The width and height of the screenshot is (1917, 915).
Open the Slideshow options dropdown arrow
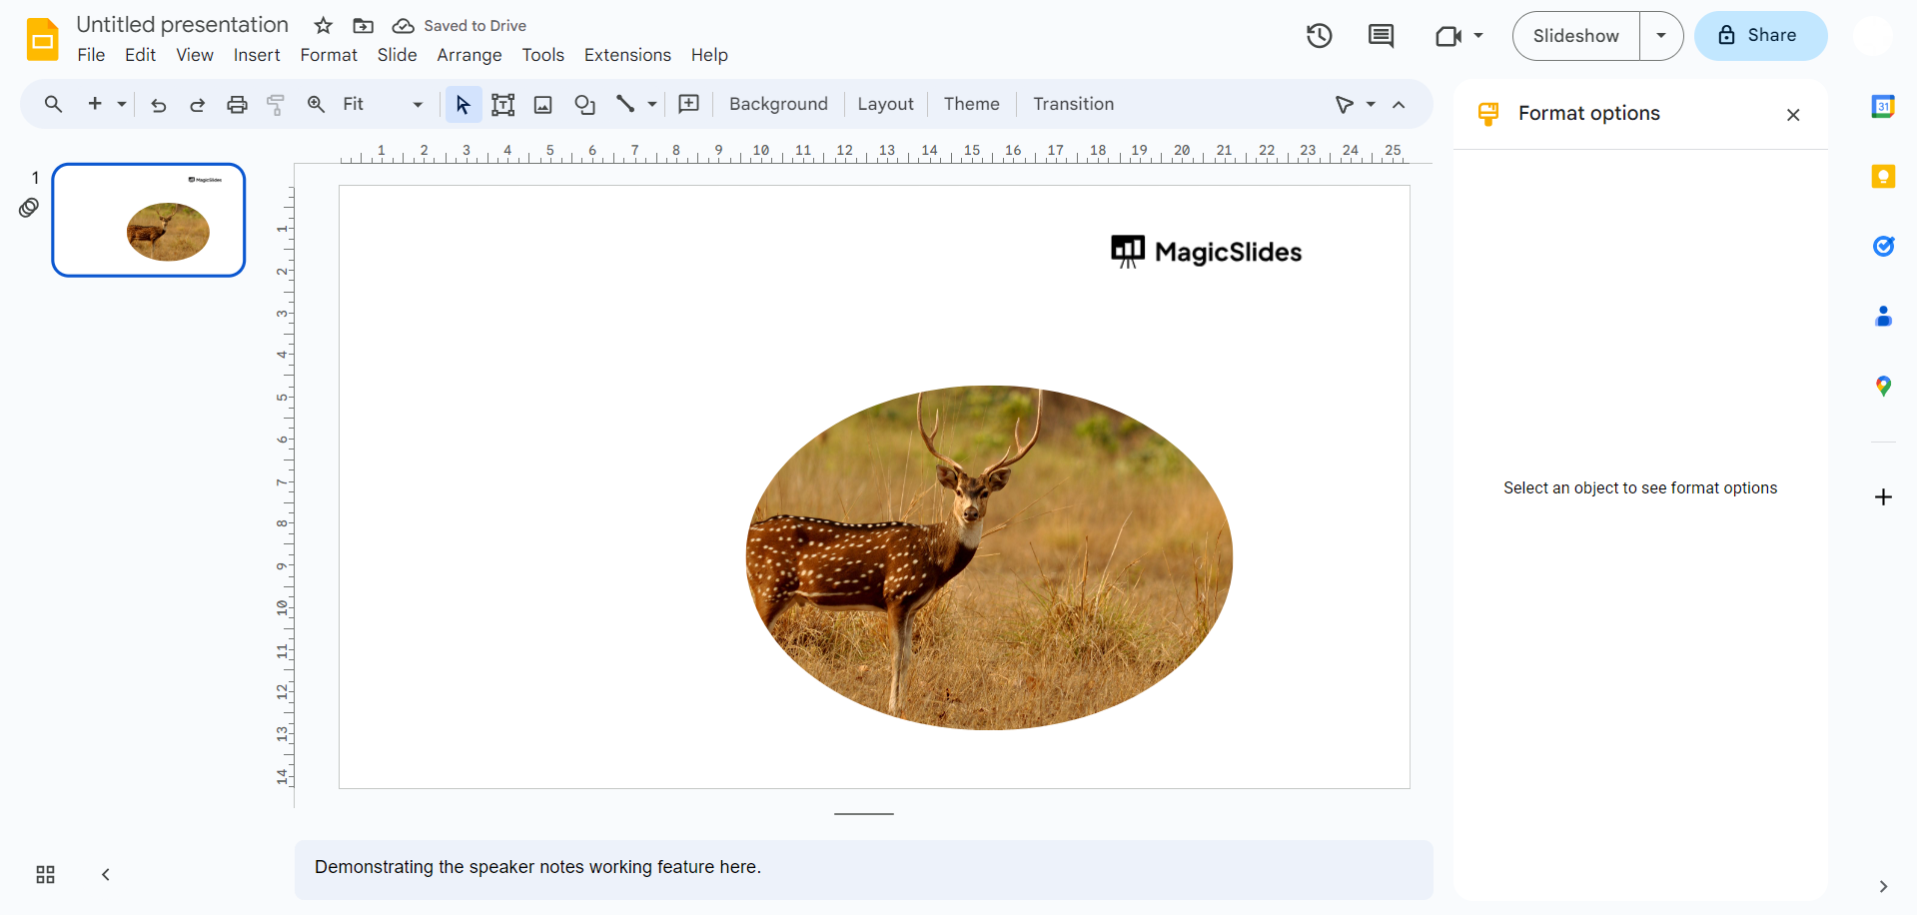point(1660,36)
